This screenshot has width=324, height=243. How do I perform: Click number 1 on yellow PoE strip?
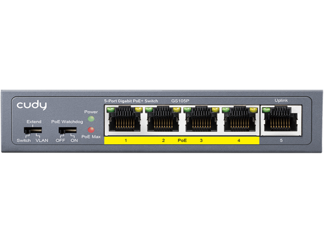pyautogui.click(x=126, y=141)
